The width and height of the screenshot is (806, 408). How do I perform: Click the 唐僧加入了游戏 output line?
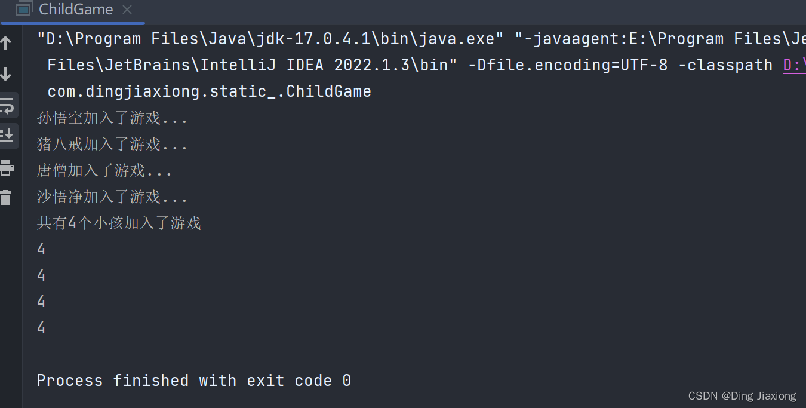(x=104, y=170)
